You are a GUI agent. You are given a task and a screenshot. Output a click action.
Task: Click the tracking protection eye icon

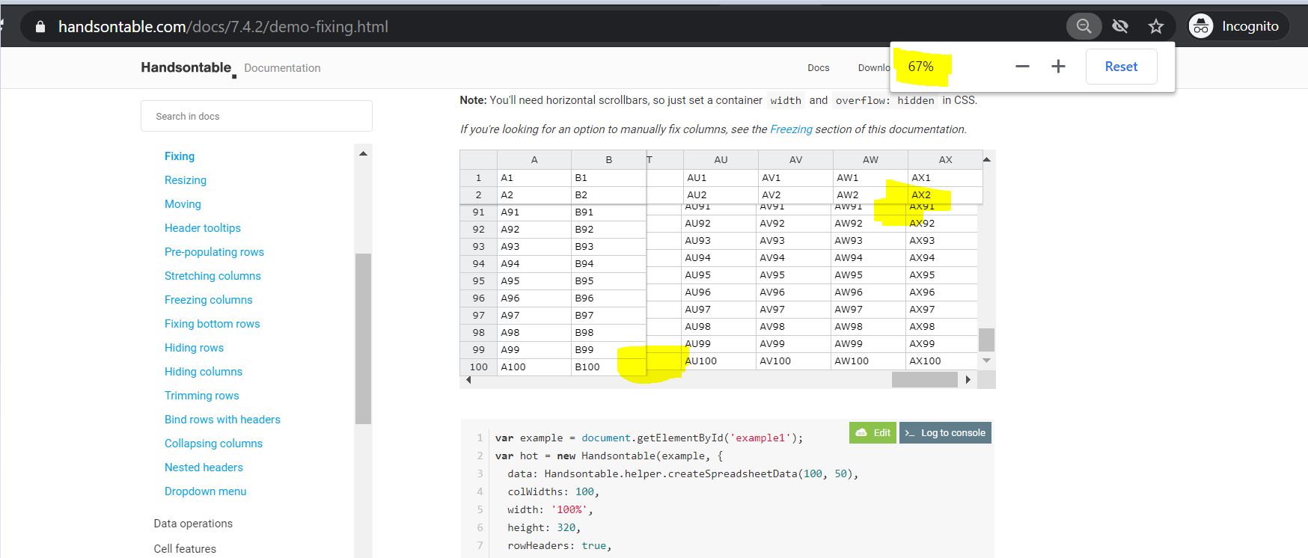(1120, 26)
